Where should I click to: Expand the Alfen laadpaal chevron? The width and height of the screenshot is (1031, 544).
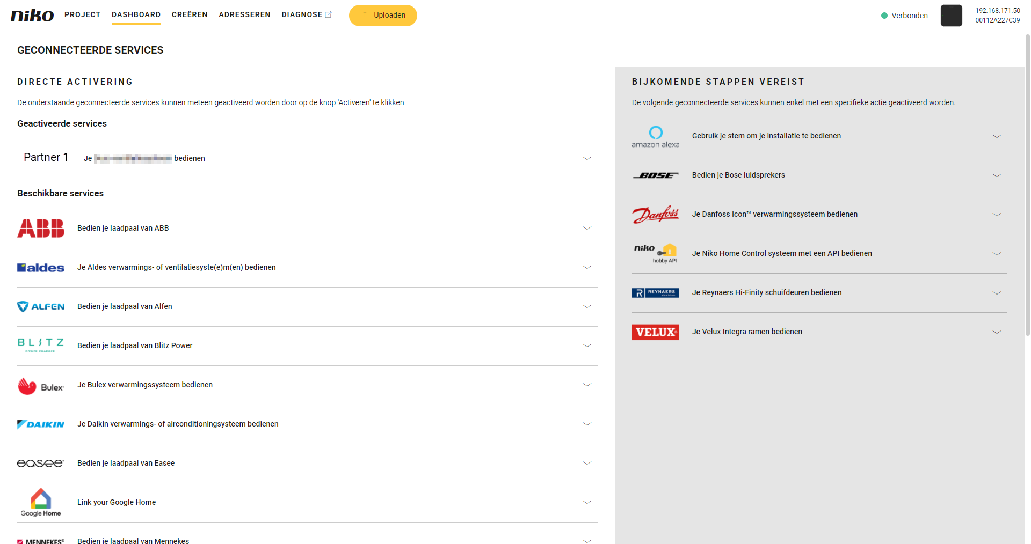pyautogui.click(x=587, y=306)
